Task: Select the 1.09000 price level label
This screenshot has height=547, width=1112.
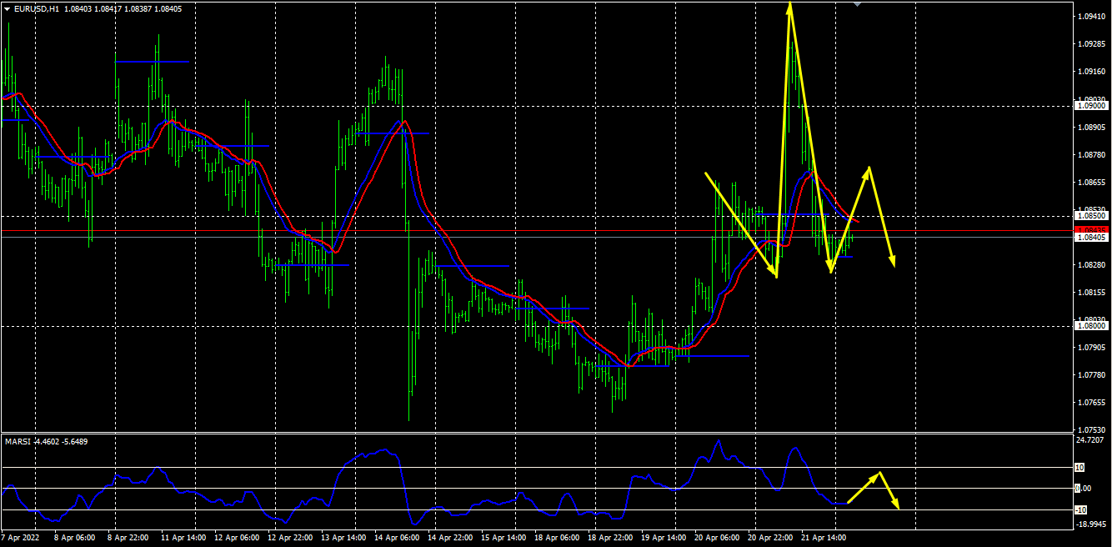Action: click(1090, 106)
